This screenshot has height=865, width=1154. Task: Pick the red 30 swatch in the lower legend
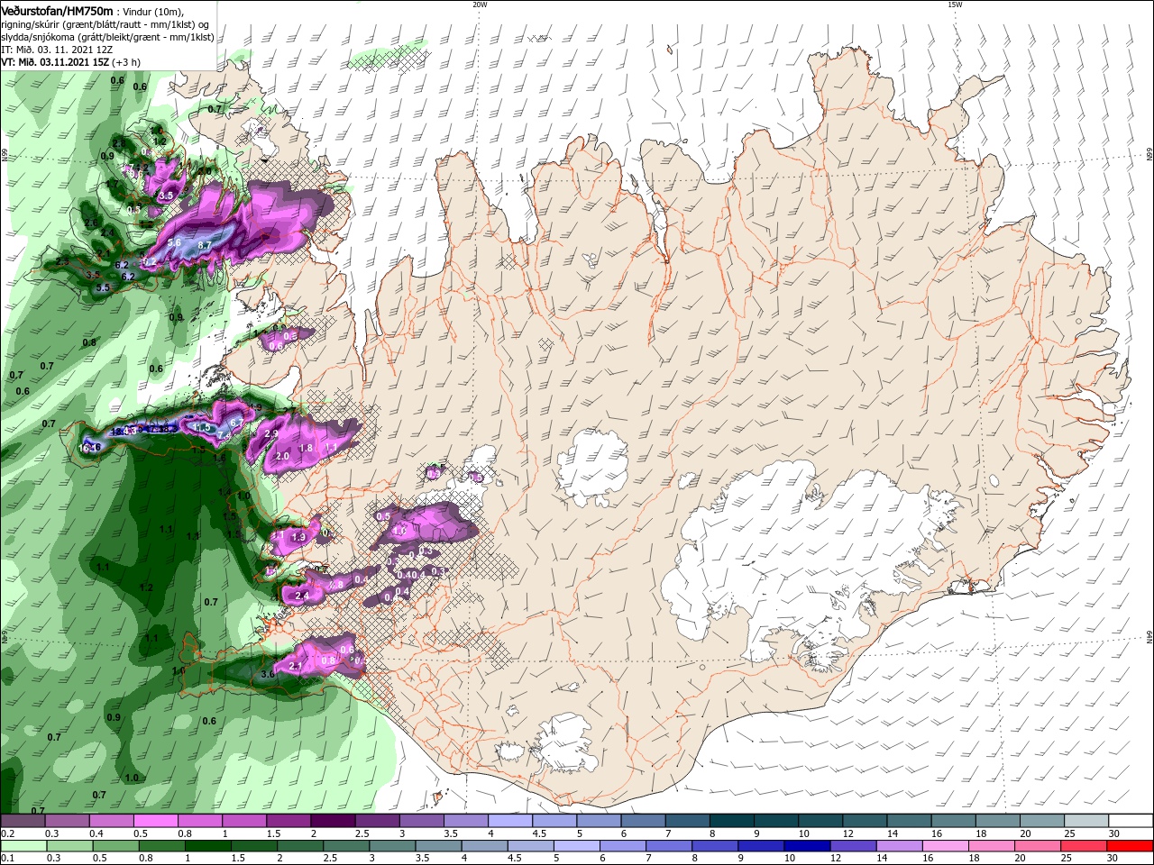pyautogui.click(x=1130, y=846)
